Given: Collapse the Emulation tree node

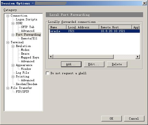Looking at the screenshot, I should click(x=13, y=46).
